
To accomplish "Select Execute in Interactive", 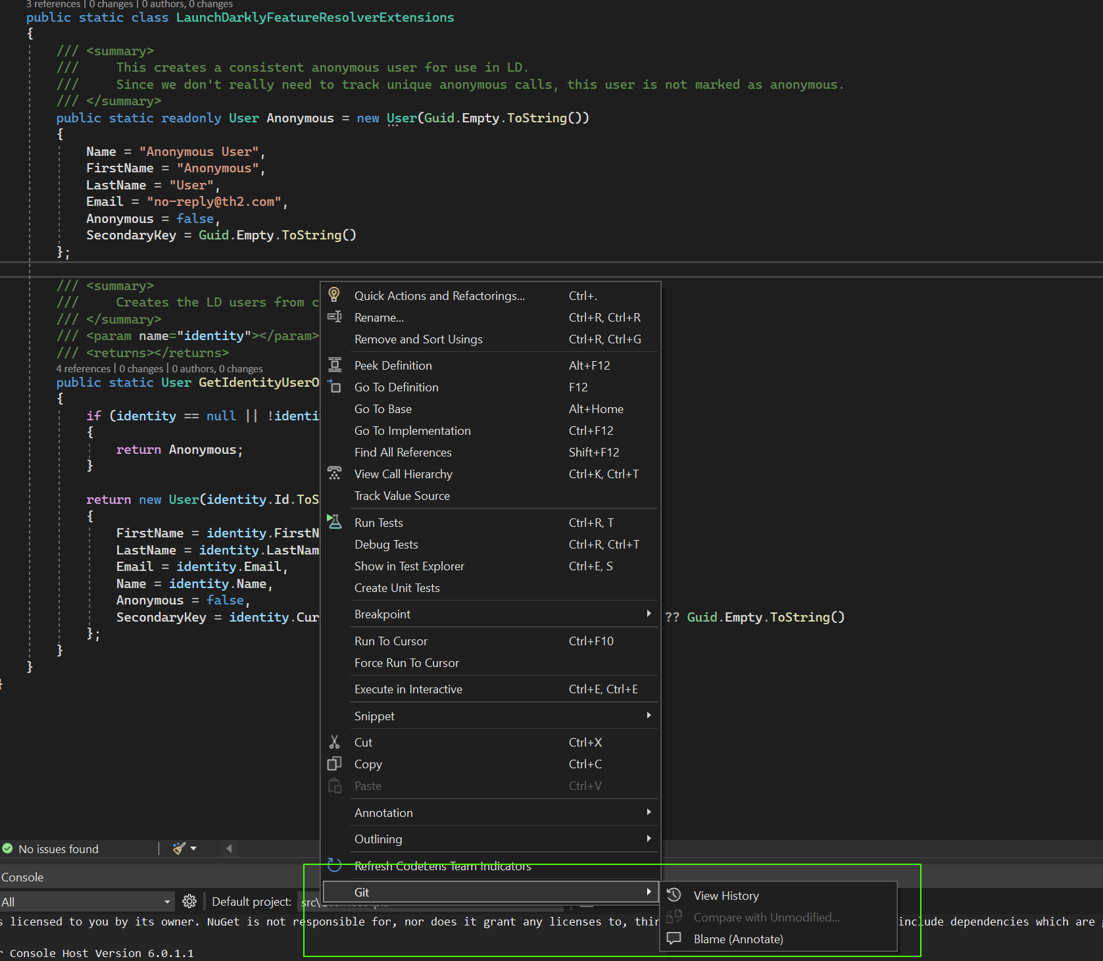I will [x=490, y=689].
